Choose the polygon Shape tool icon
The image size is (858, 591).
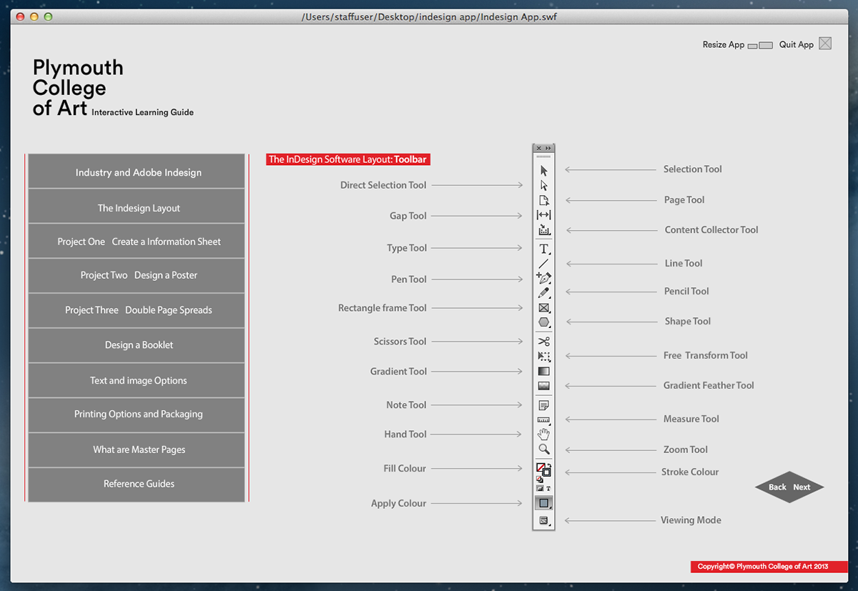(x=544, y=322)
